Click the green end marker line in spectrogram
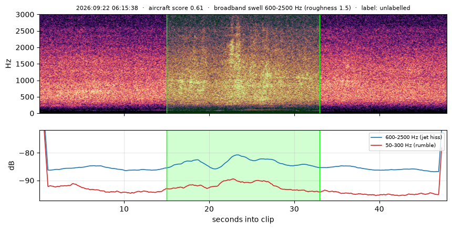452x229 pixels. click(x=320, y=64)
